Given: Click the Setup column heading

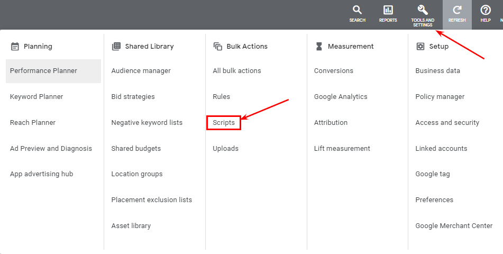Looking at the screenshot, I should coord(439,46).
